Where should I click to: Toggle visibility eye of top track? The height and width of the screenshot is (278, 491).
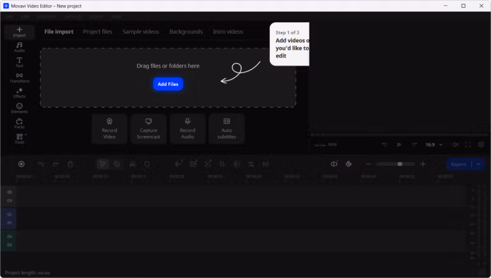(10, 192)
